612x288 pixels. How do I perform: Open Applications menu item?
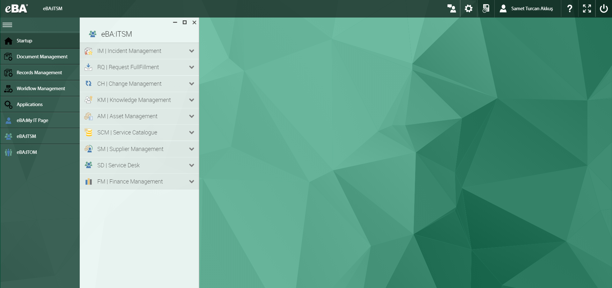(40, 104)
